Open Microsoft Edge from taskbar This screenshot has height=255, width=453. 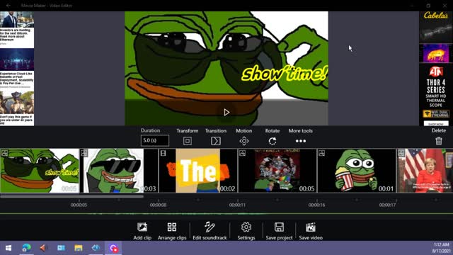point(26,248)
